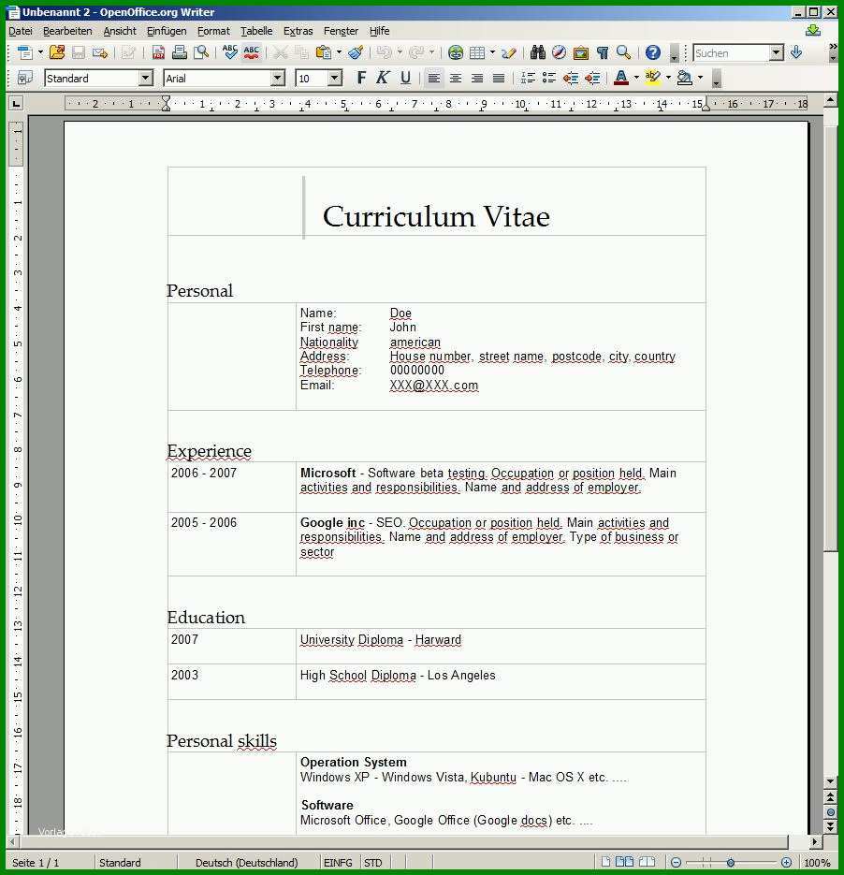Click the 100% zoom level field
Image resolution: width=844 pixels, height=875 pixels.
[817, 863]
